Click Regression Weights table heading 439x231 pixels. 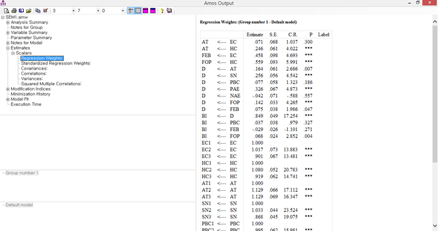coord(248,22)
